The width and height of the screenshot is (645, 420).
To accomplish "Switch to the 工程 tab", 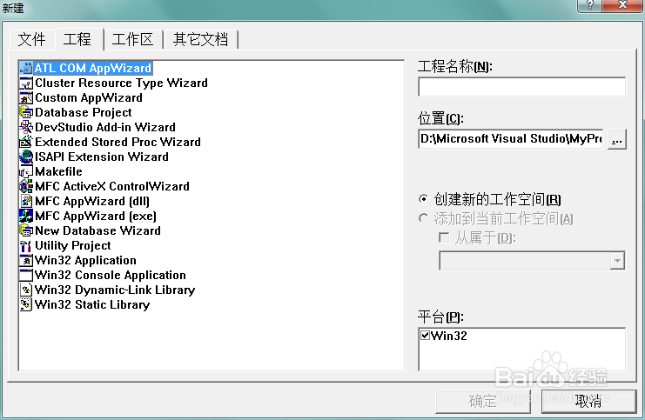I will coord(77,39).
